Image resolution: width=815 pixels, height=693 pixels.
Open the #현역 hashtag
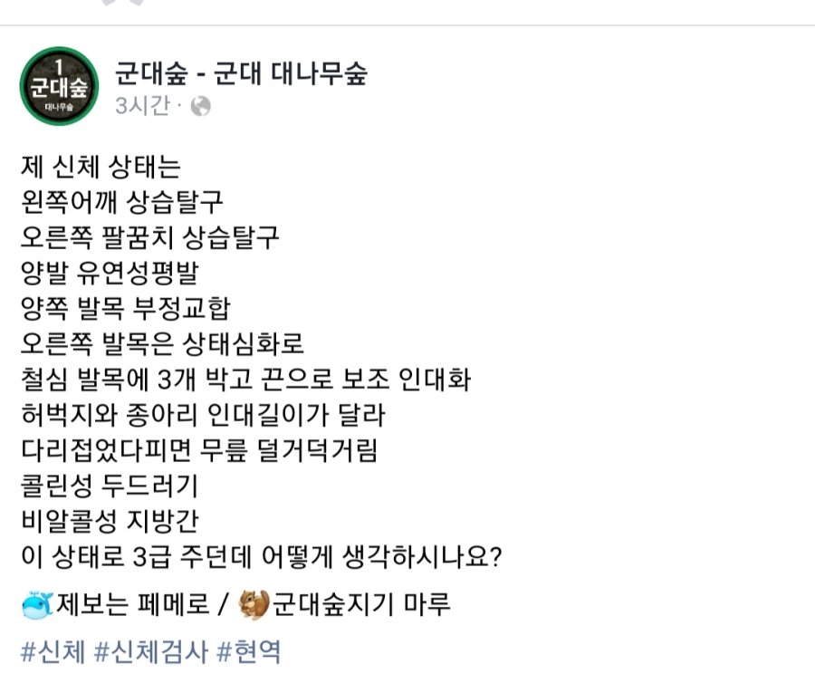(x=248, y=652)
